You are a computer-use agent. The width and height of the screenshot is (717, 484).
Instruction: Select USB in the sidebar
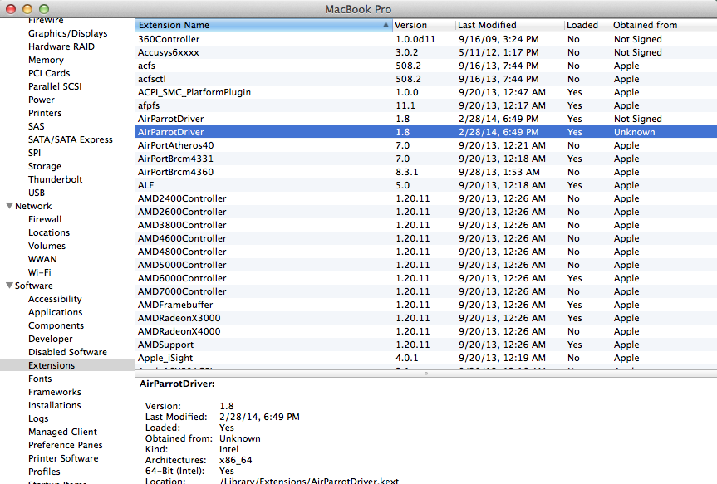(36, 193)
